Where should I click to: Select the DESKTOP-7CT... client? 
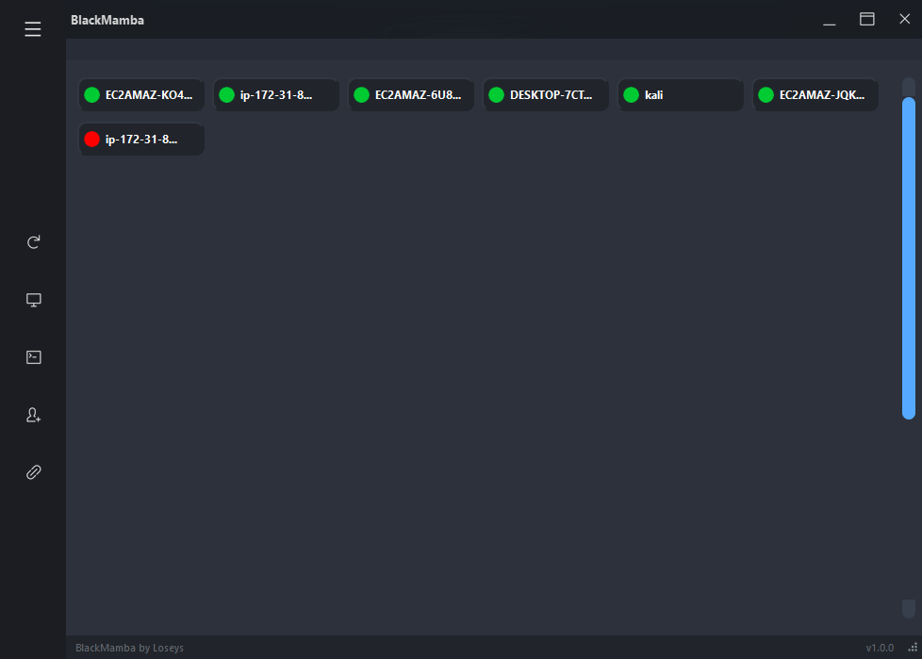[546, 94]
